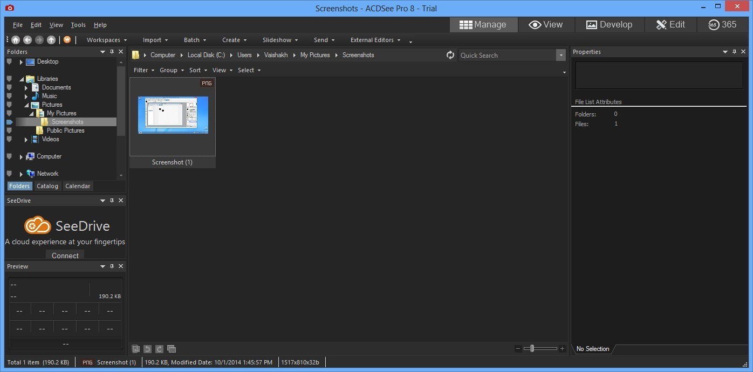Rotate the image counterclockwise using bottom toolbar icon
753x372 pixels.
tap(147, 349)
